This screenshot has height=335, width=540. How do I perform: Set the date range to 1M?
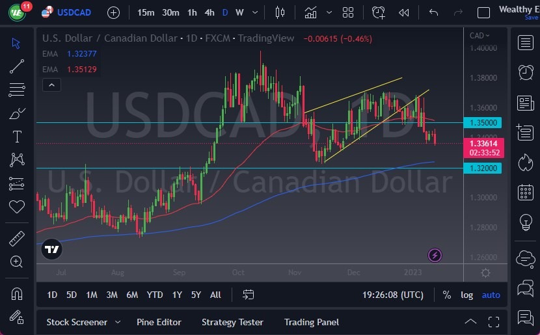tap(92, 295)
